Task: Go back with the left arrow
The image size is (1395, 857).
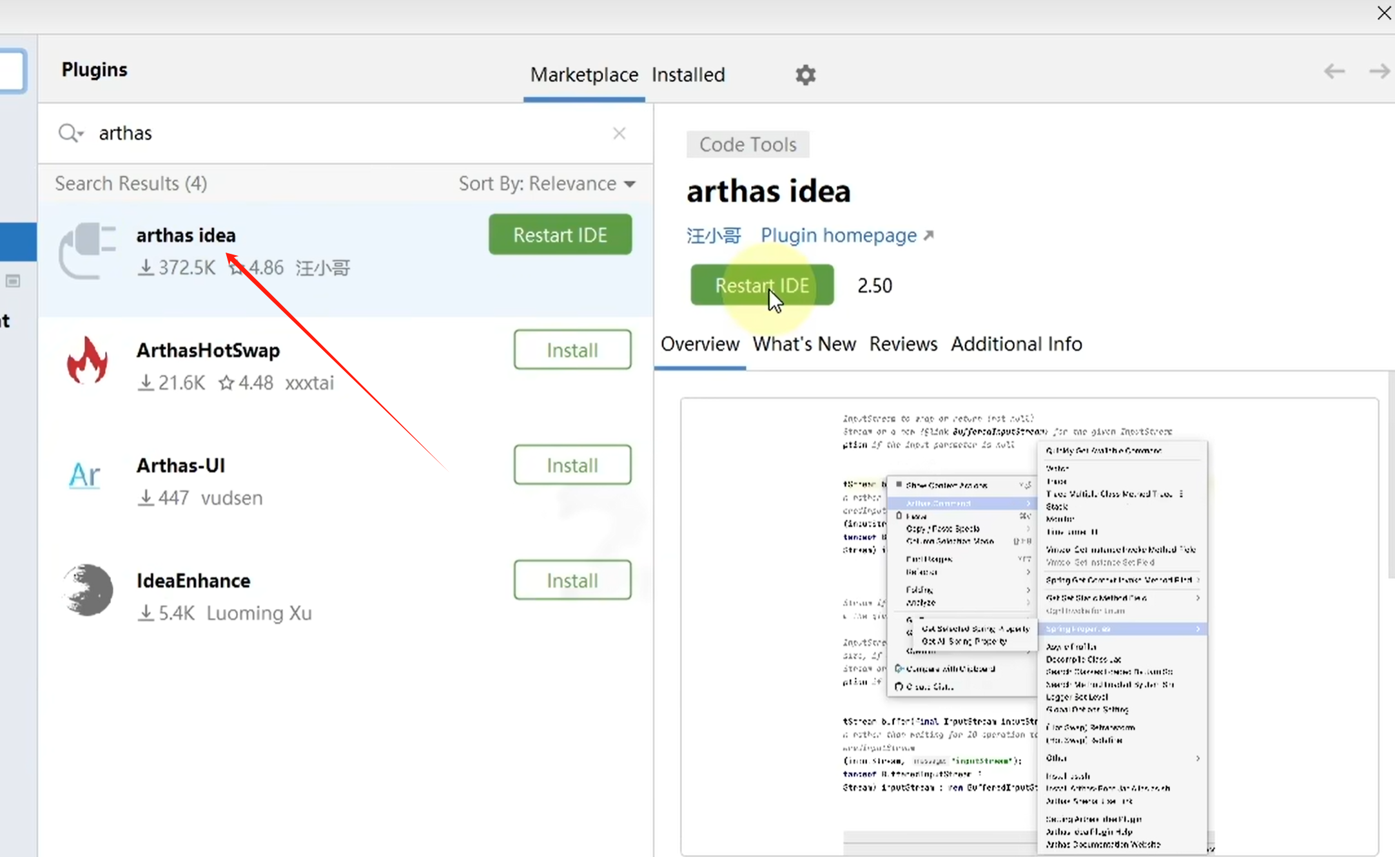Action: [1334, 71]
